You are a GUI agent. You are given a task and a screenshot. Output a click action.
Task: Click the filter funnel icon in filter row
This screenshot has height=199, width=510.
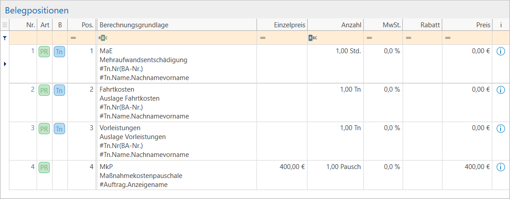point(4,38)
